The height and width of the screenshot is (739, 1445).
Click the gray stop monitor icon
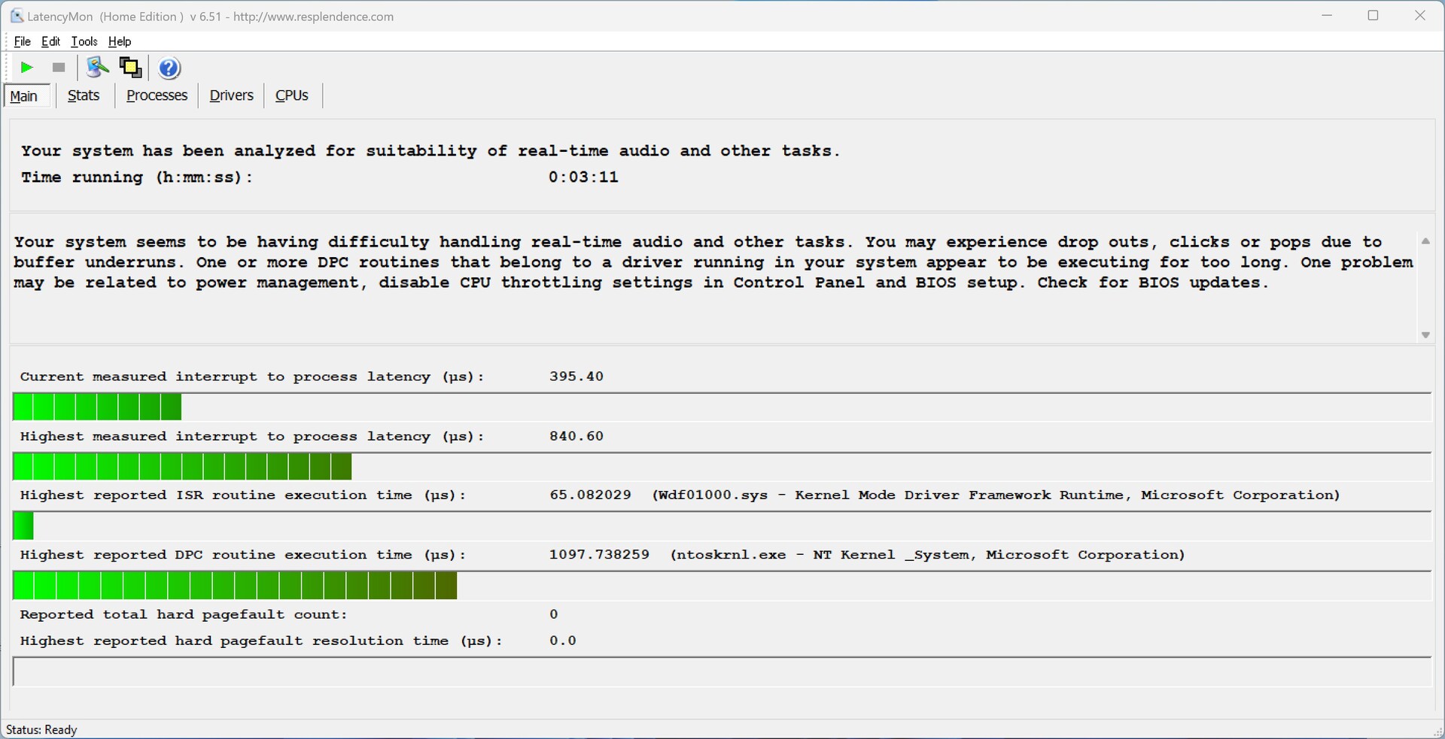click(59, 68)
